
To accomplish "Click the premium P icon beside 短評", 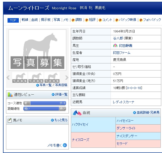I will 87,20.
